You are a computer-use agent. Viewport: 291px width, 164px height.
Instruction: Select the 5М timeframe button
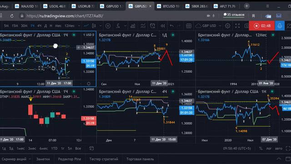(x=6, y=26)
